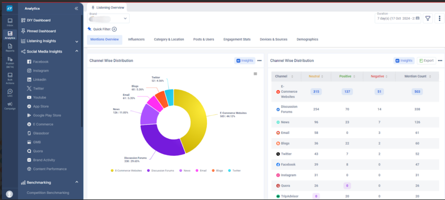Open the donut chart hamburger menu
Image resolution: width=445 pixels, height=200 pixels.
(x=255, y=74)
